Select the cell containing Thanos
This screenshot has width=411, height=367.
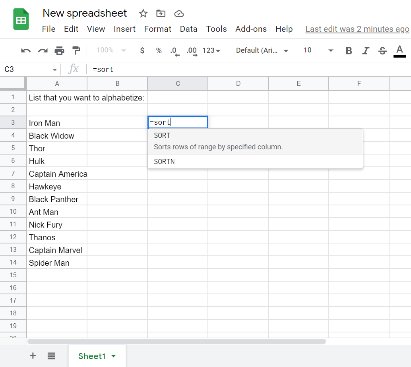tap(57, 237)
